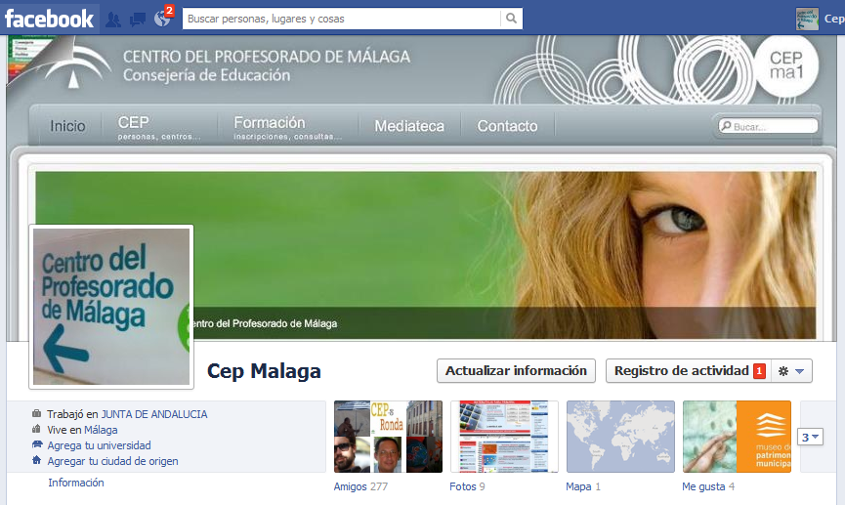The width and height of the screenshot is (845, 505).
Task: Click the hometown house icon
Action: click(37, 460)
